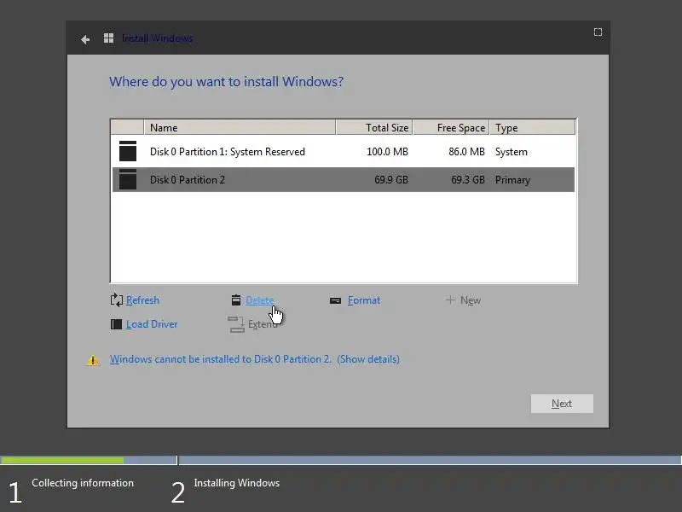Screen dimensions: 682x512
Task: Click the Collecting information step label
Action: [x=83, y=483]
